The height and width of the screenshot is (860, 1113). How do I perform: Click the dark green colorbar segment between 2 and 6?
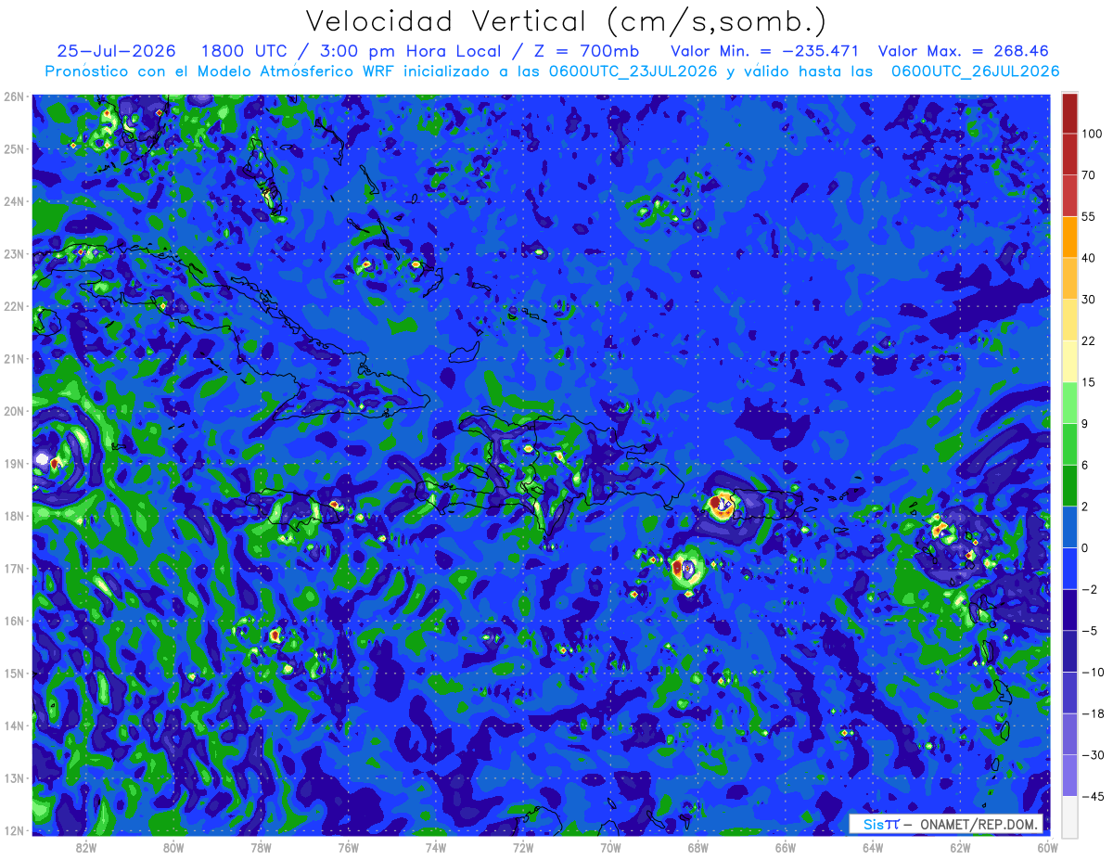pyautogui.click(x=1069, y=485)
